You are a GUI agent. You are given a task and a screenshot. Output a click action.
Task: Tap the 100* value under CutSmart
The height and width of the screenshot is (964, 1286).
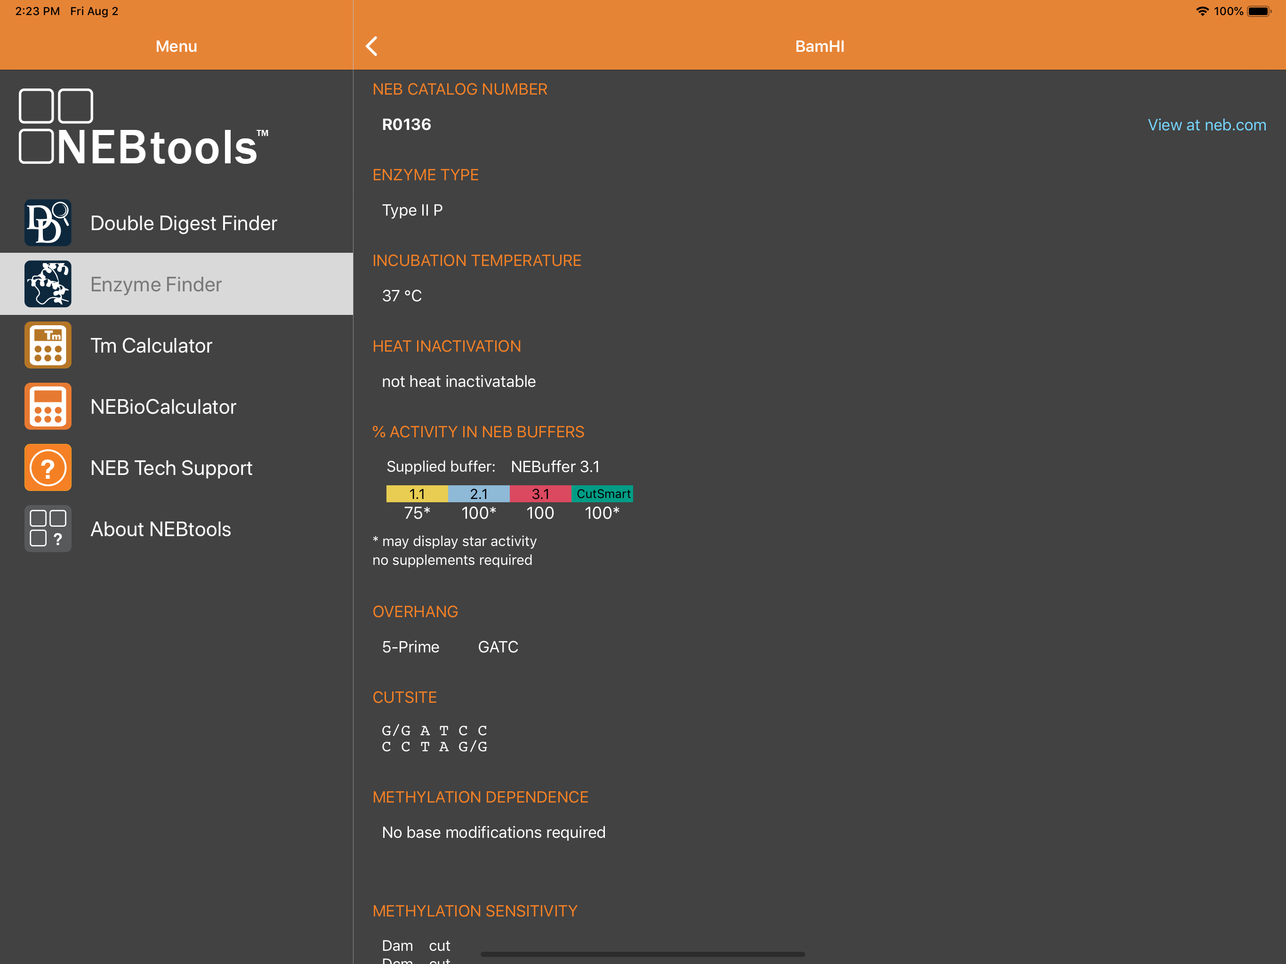pyautogui.click(x=603, y=513)
